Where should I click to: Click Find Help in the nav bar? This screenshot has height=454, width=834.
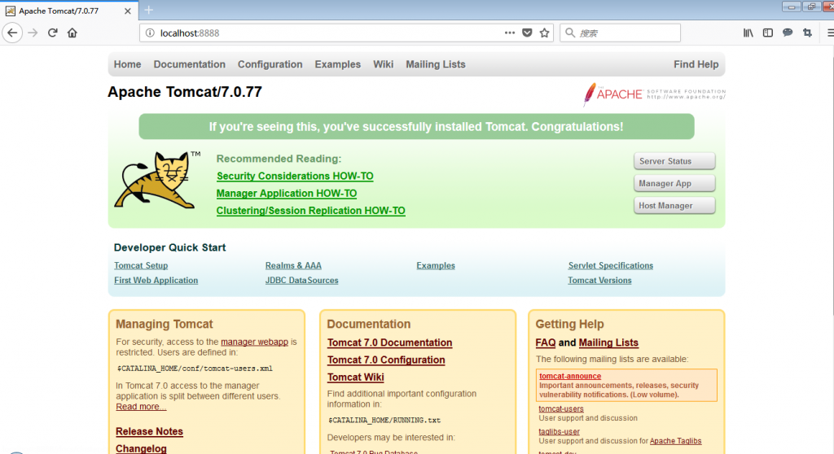click(x=696, y=64)
